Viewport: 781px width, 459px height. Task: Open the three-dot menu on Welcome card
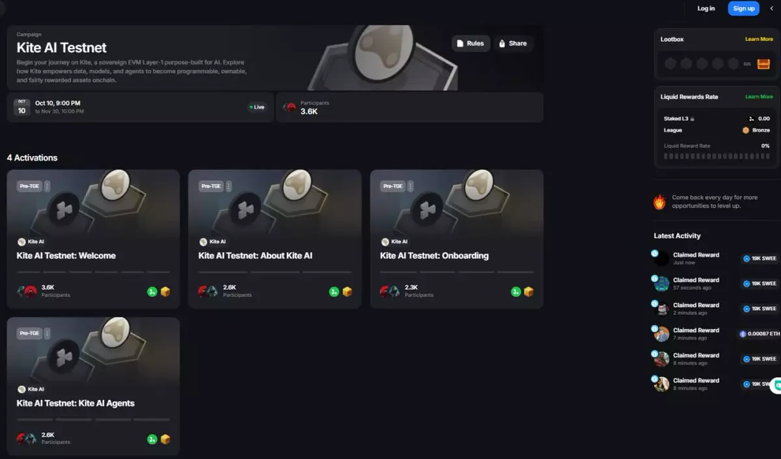tap(47, 186)
